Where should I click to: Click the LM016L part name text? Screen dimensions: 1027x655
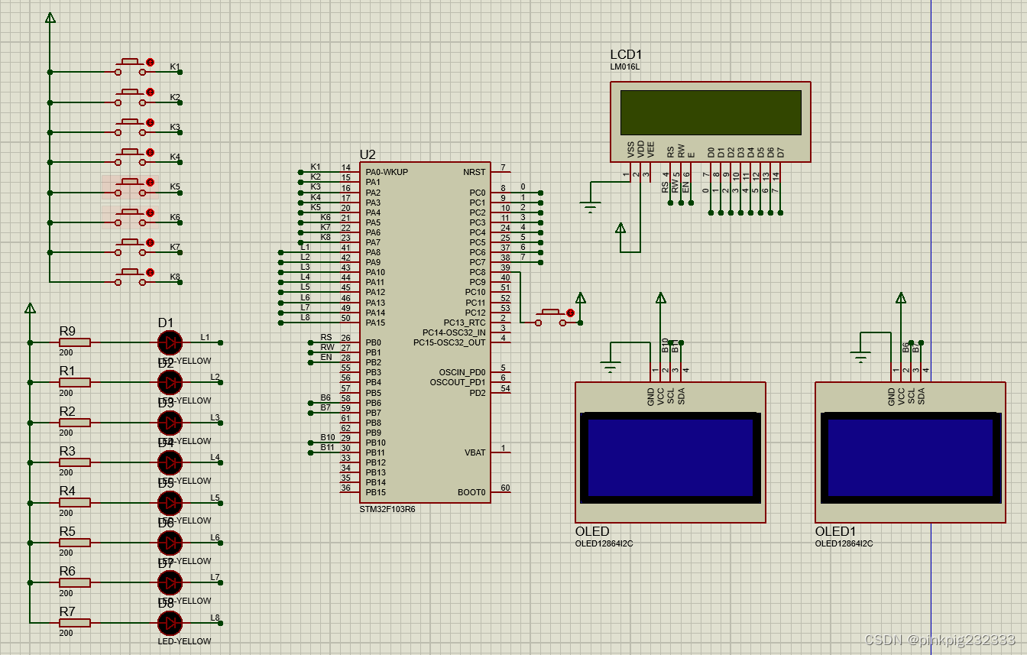(x=624, y=67)
